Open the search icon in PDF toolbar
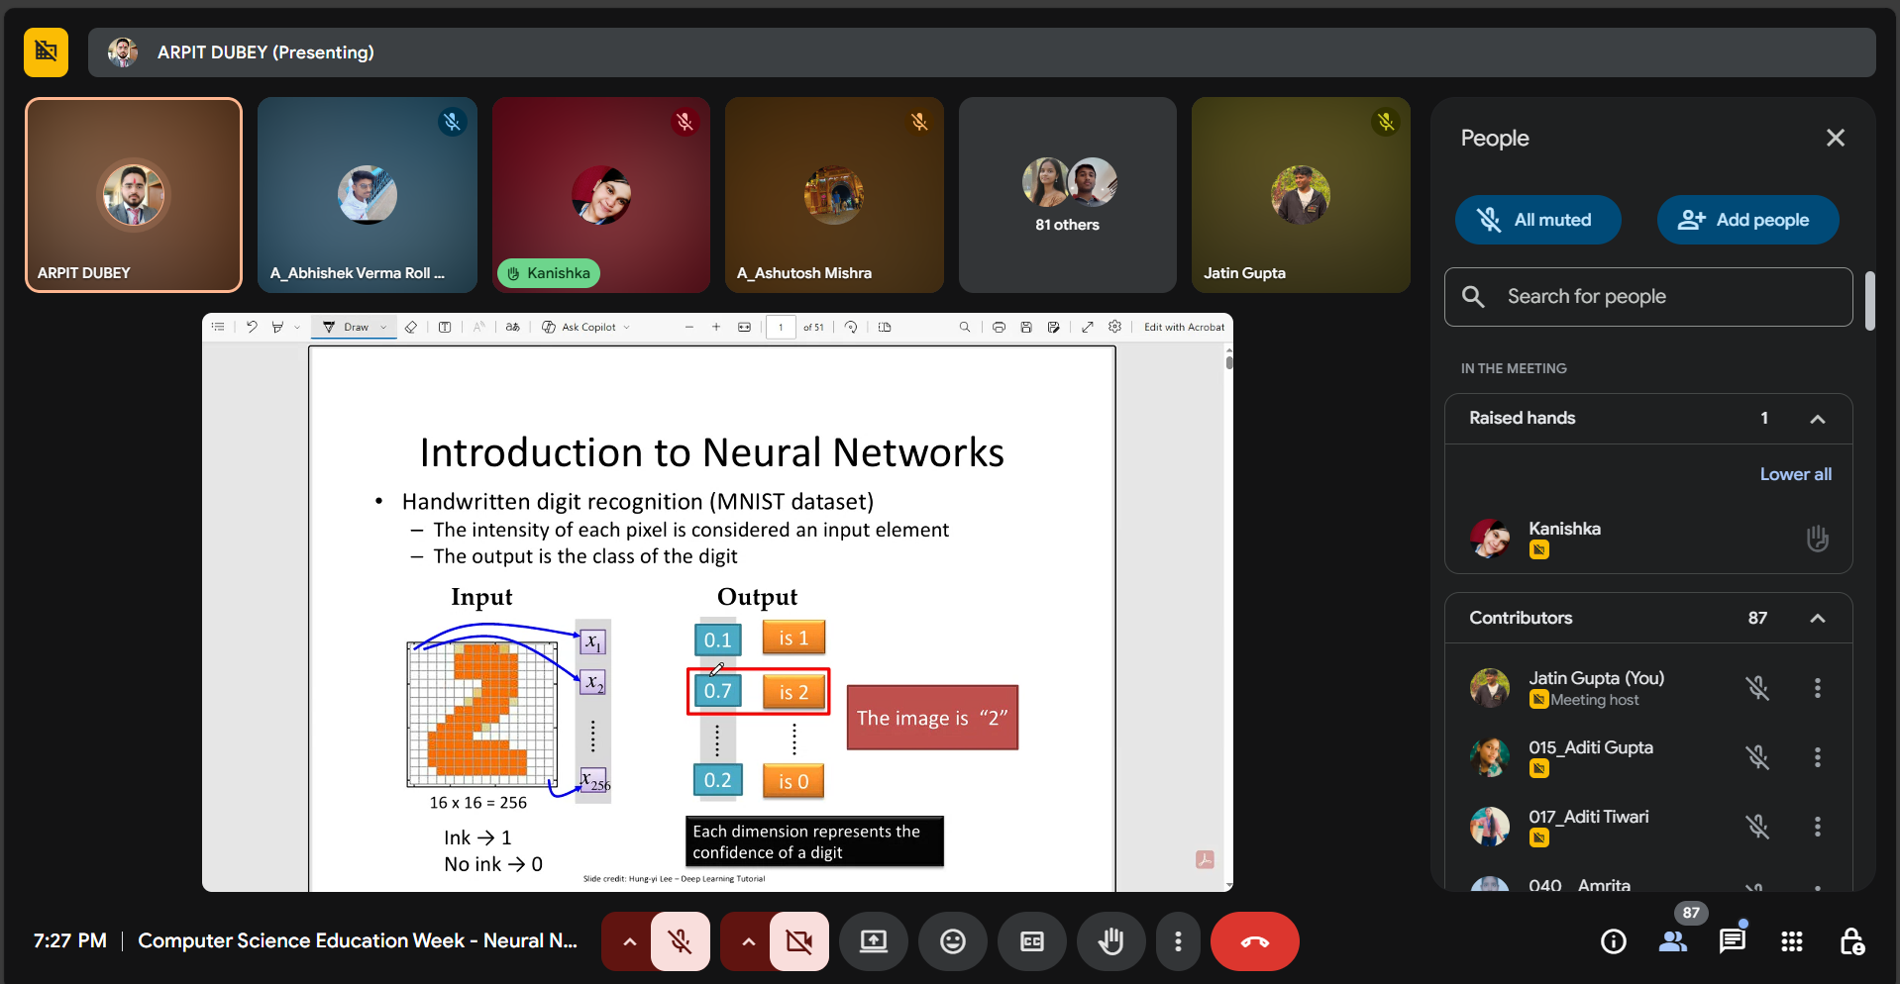This screenshot has height=984, width=1900. click(x=965, y=327)
